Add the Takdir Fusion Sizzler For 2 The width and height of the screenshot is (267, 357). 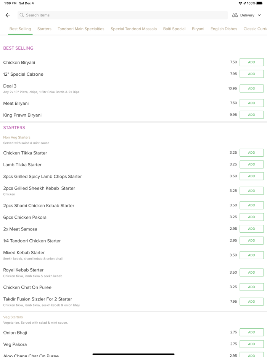click(x=251, y=302)
